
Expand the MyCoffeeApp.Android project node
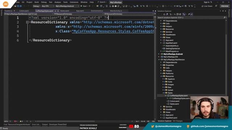pyautogui.click(x=159, y=54)
